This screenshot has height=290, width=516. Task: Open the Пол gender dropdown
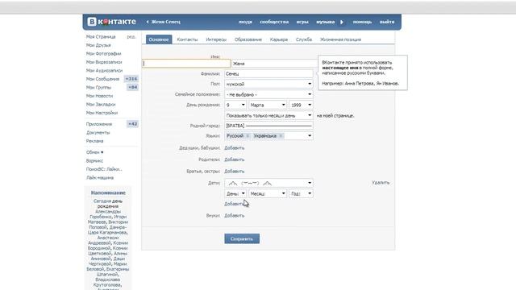268,84
